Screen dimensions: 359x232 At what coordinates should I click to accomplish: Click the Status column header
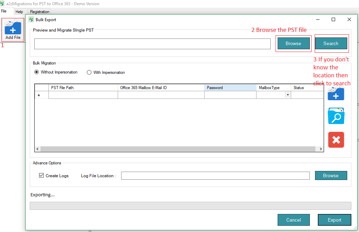pyautogui.click(x=307, y=88)
